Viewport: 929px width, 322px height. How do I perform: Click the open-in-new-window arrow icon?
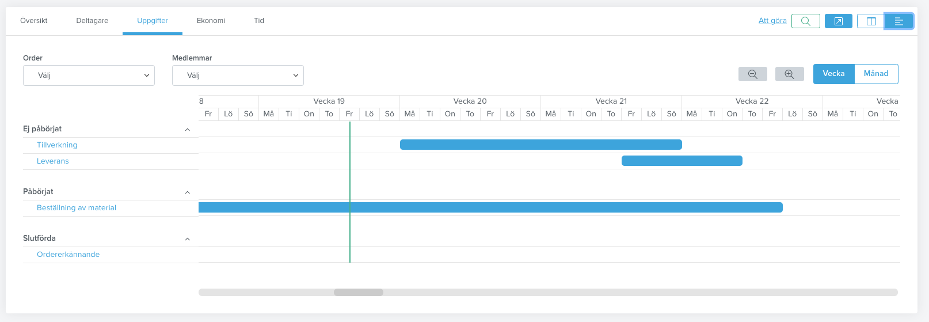tap(838, 21)
